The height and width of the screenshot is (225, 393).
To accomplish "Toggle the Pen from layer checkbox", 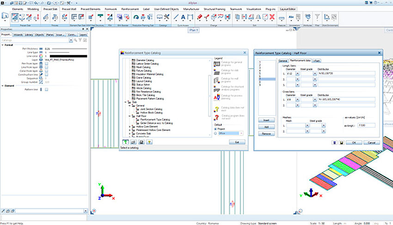I will (x=47, y=64).
